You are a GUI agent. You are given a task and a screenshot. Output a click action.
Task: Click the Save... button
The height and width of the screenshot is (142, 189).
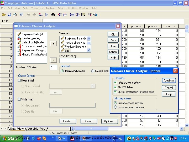(89, 121)
